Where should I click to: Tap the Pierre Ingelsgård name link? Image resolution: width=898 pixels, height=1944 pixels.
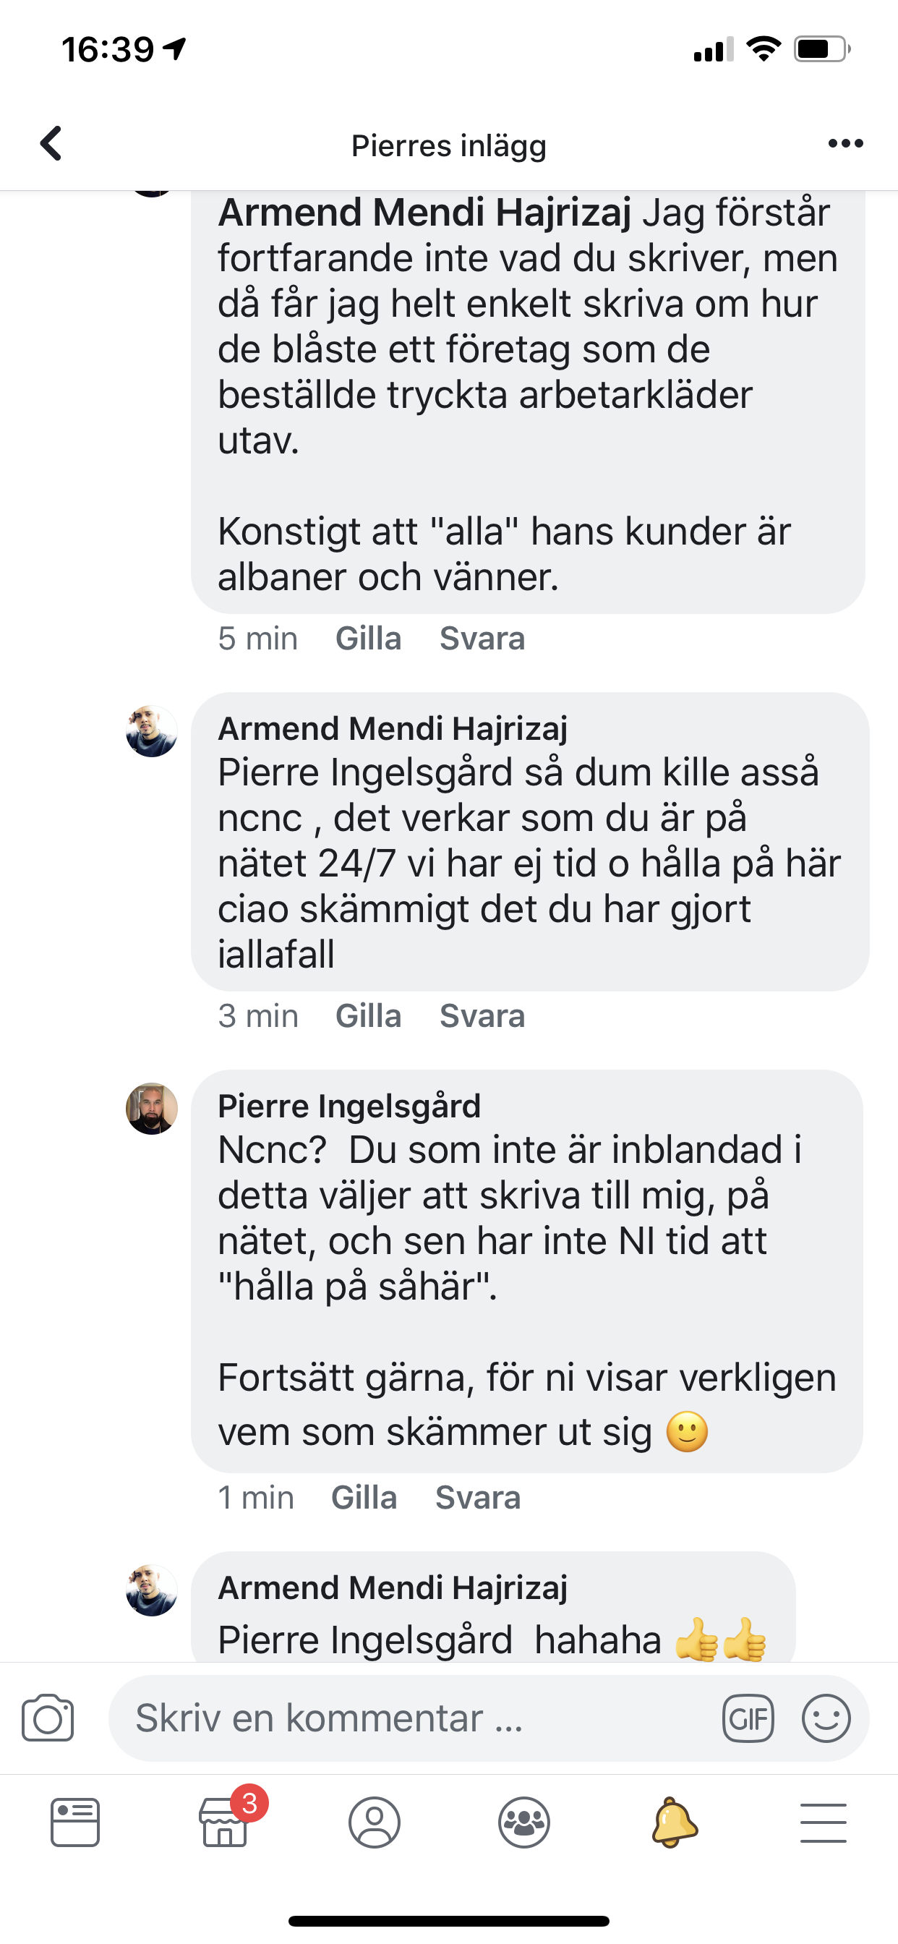[349, 1107]
